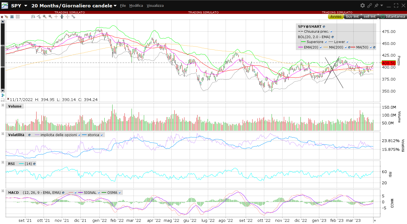This screenshot has height=224, width=407.
Task: Open the Visualizza menu
Action: 155,6
